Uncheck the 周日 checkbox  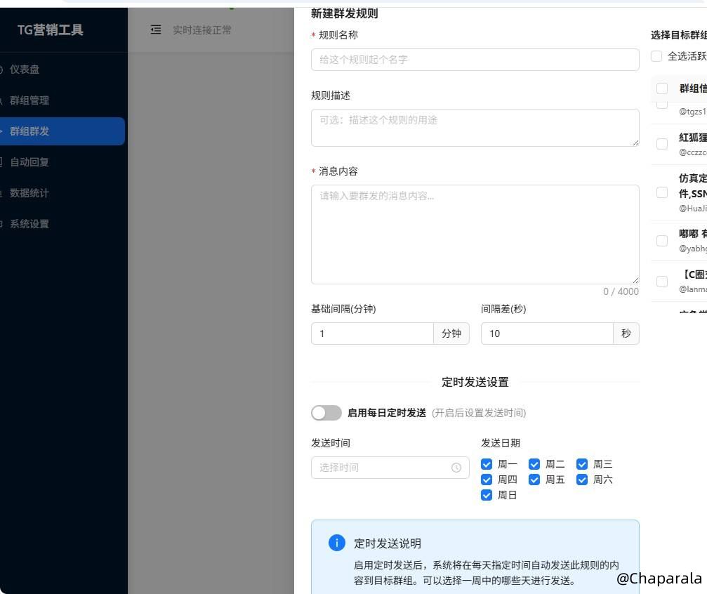(x=487, y=495)
